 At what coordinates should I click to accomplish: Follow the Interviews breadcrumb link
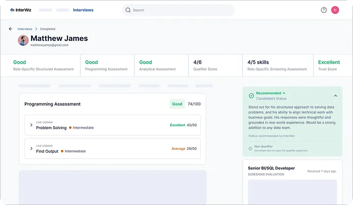[x=25, y=29]
